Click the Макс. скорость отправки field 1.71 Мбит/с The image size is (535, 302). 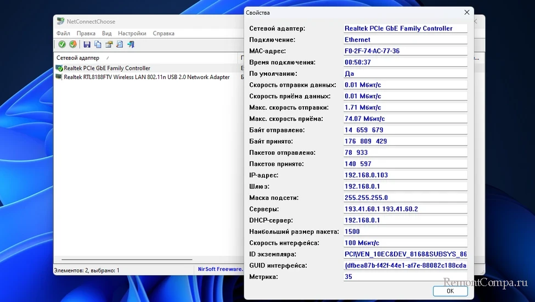[406, 107]
